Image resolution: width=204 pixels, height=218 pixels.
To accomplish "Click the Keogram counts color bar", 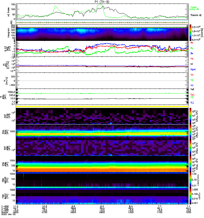I will pyautogui.click(x=190, y=33).
